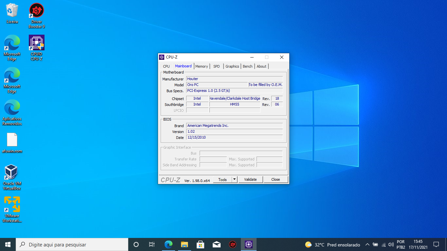The height and width of the screenshot is (251, 447).
Task: Click the Close button in CPU-Z
Action: 276,179
